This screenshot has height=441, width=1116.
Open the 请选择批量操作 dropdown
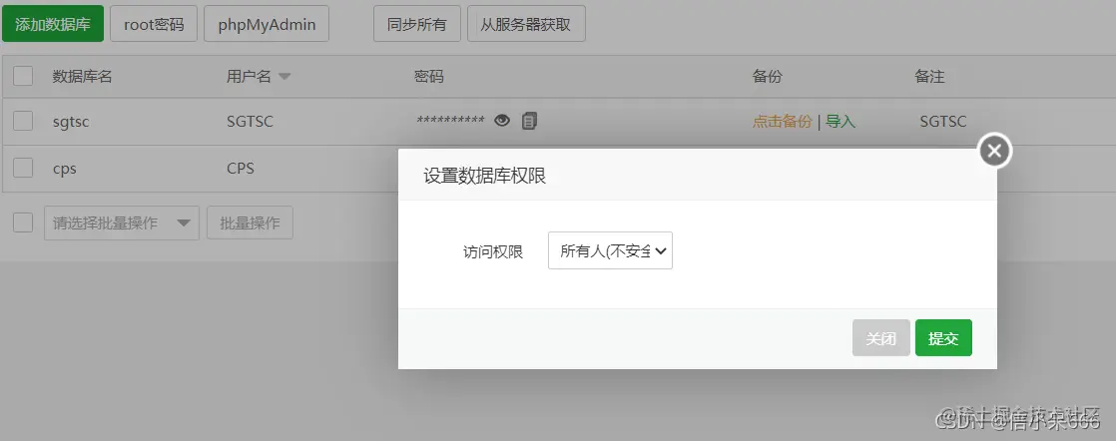121,222
